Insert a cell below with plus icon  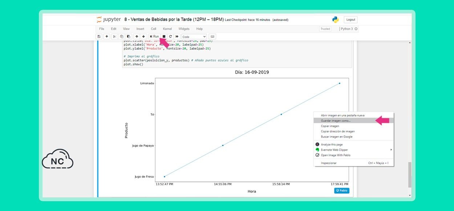coord(106,36)
